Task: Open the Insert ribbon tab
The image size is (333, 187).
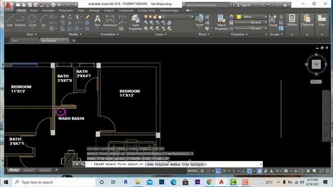Action: (34, 10)
